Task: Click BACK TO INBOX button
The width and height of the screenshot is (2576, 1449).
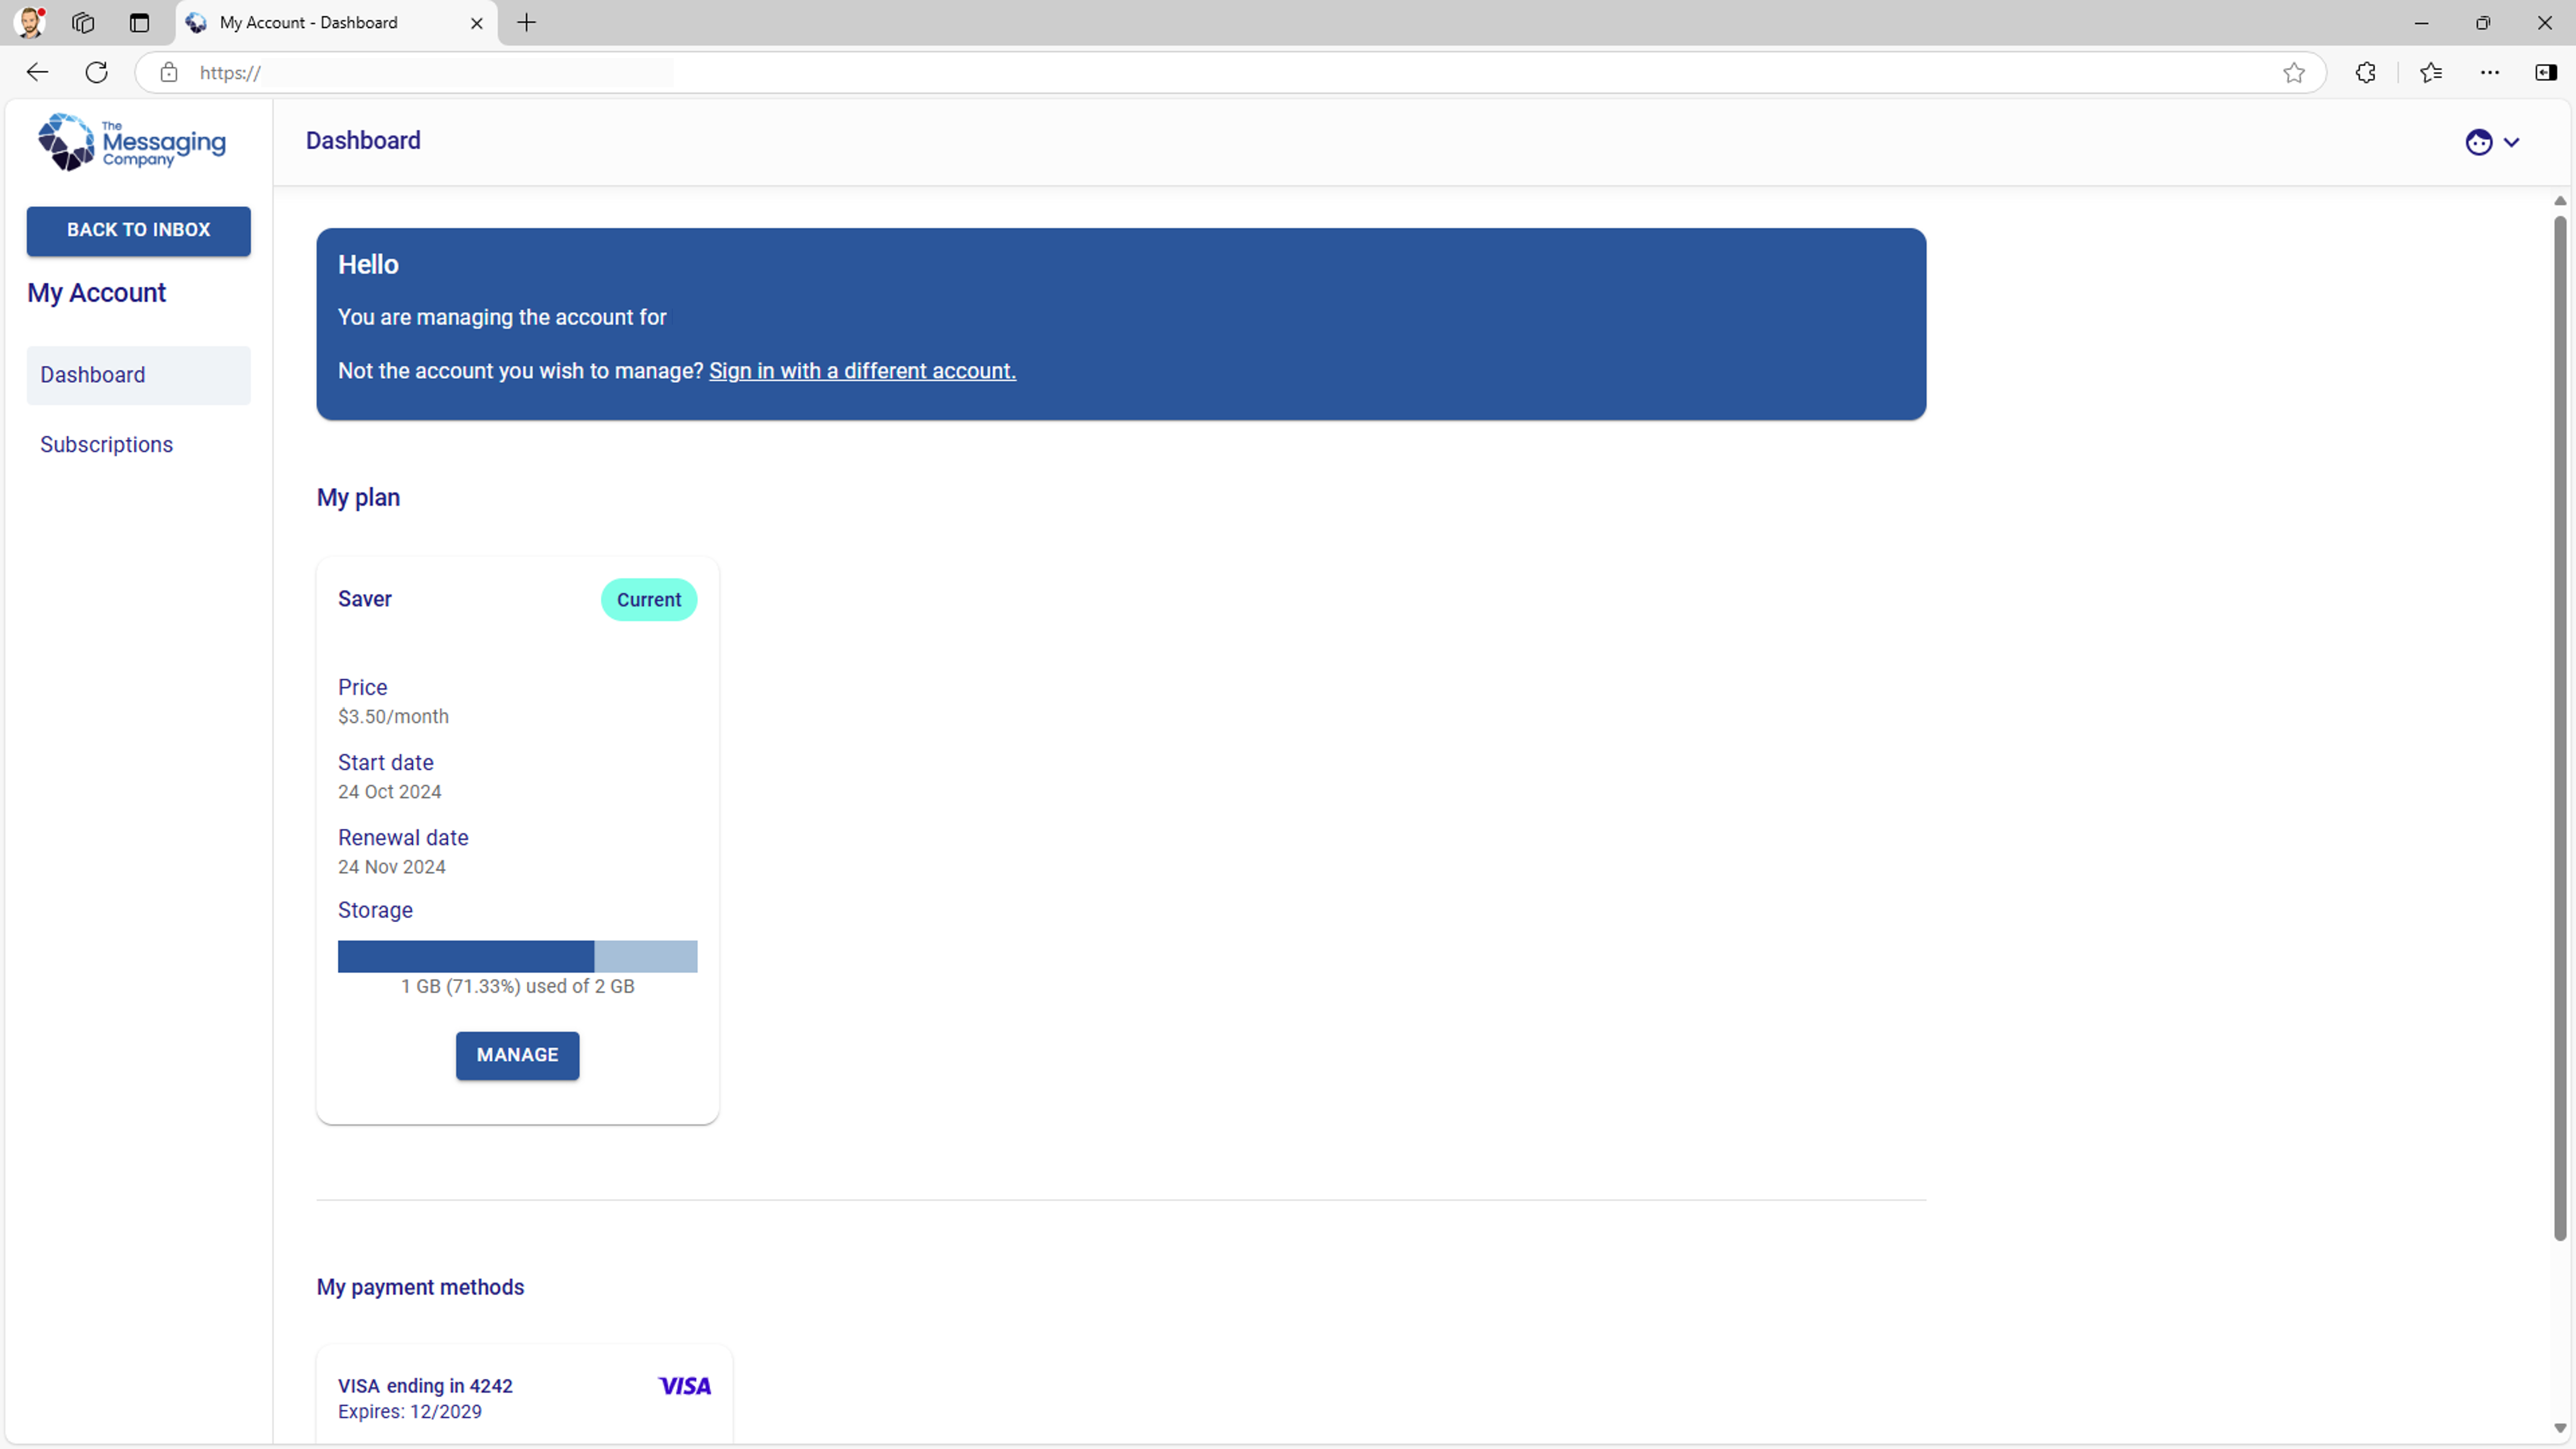Action: (x=139, y=230)
